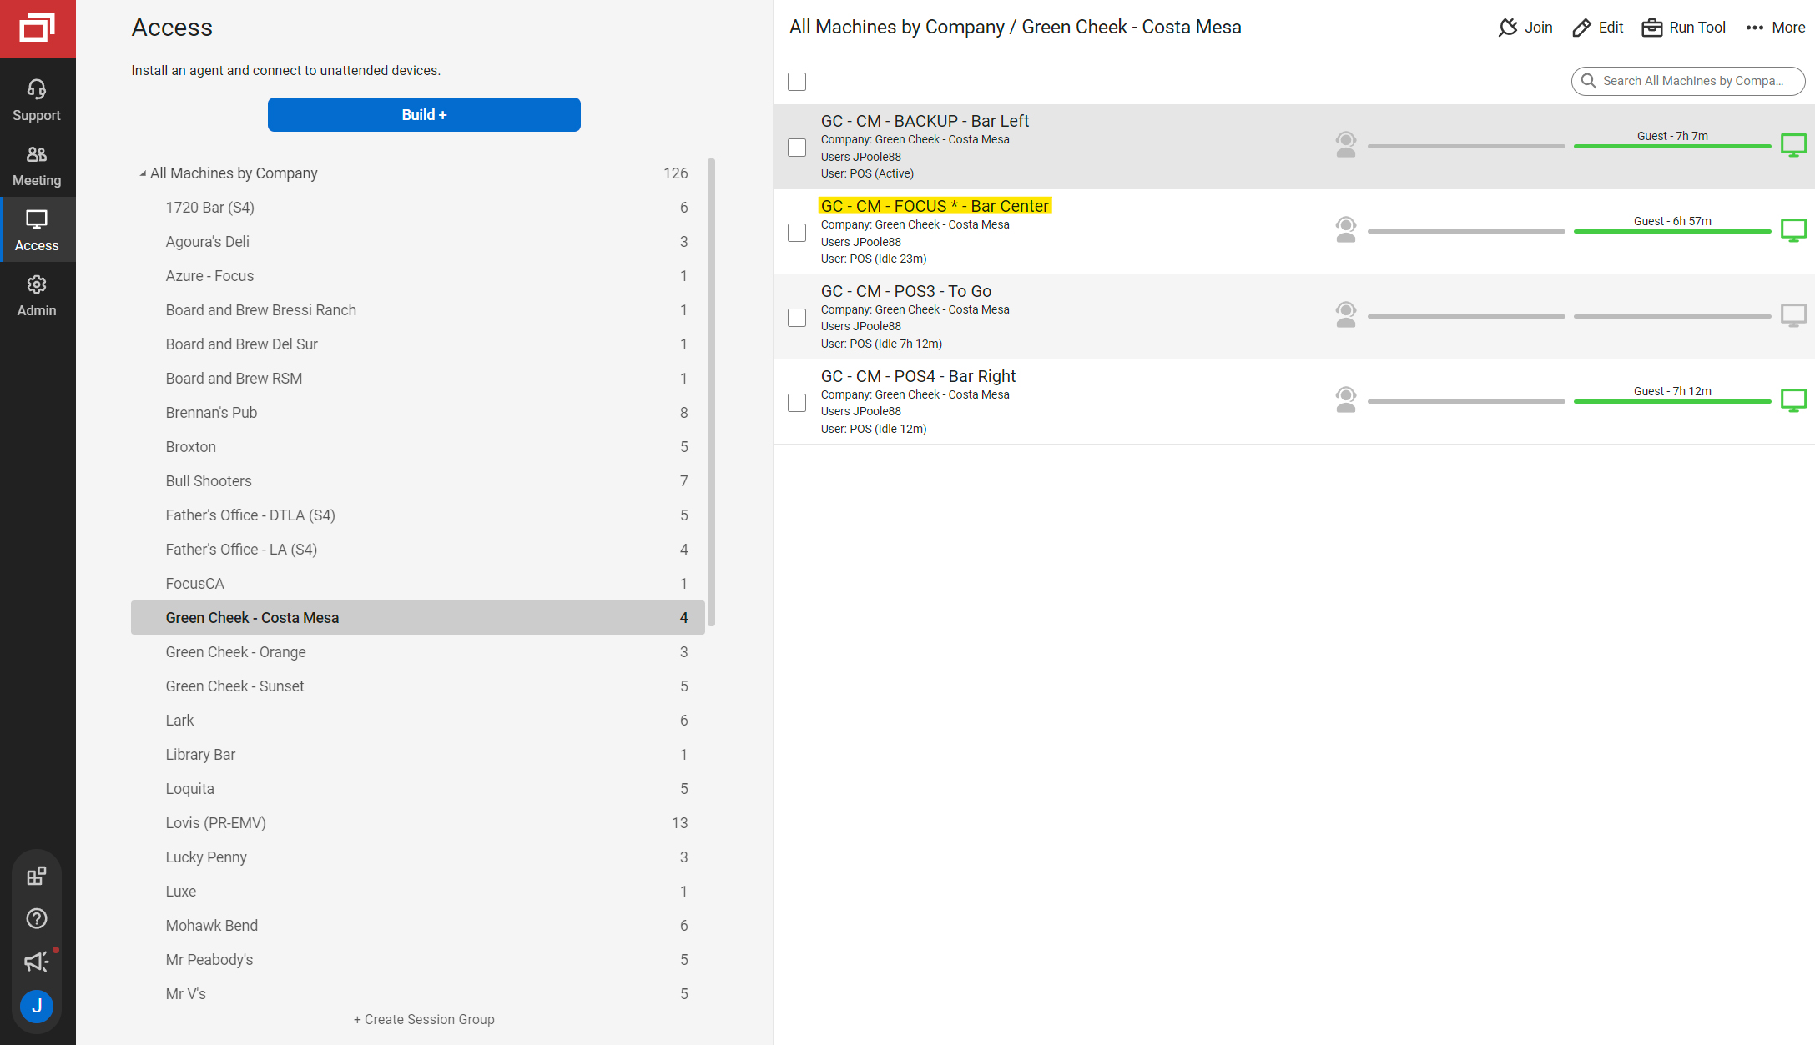Click the search magnifier icon
Viewport: 1815px width, 1045px height.
tap(1589, 81)
